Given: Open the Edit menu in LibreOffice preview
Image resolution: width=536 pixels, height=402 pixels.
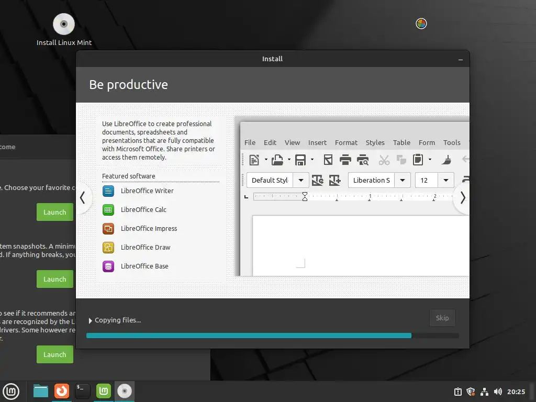Looking at the screenshot, I should point(270,142).
